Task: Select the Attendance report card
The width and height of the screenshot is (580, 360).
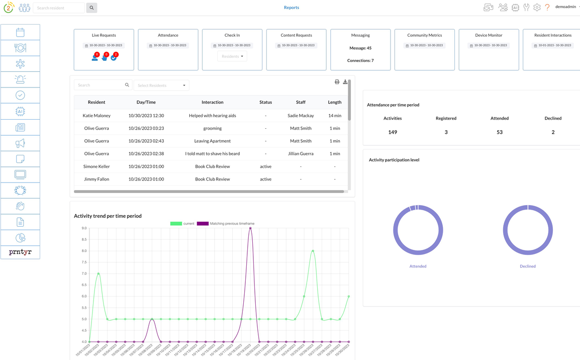Action: coord(168,50)
